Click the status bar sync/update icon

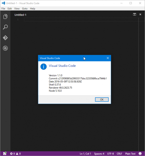(x=5, y=153)
